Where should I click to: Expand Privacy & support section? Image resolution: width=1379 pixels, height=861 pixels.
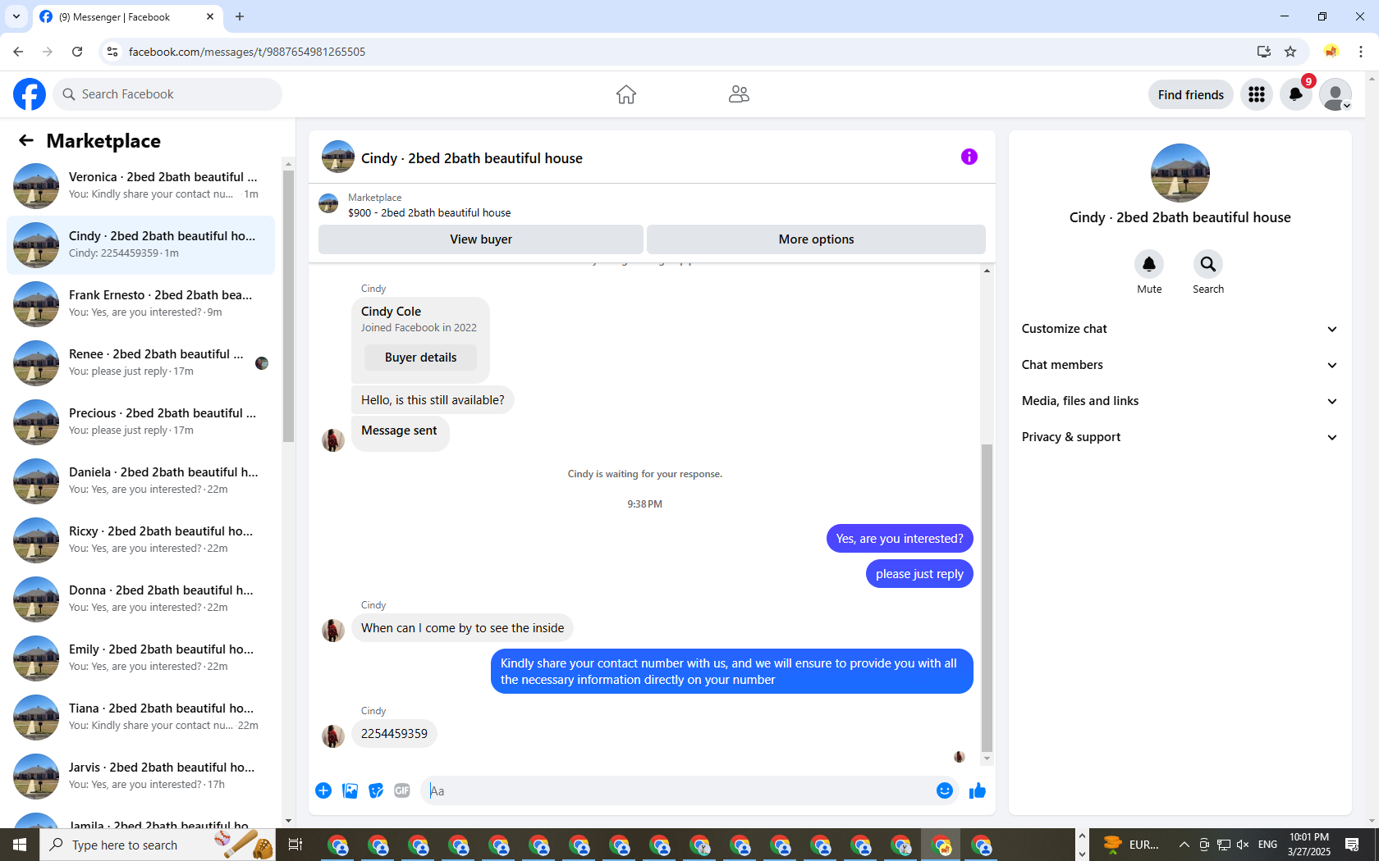tap(1180, 437)
